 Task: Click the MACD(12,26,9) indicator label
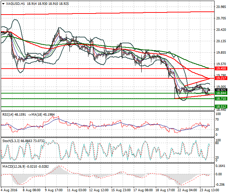point(14,166)
